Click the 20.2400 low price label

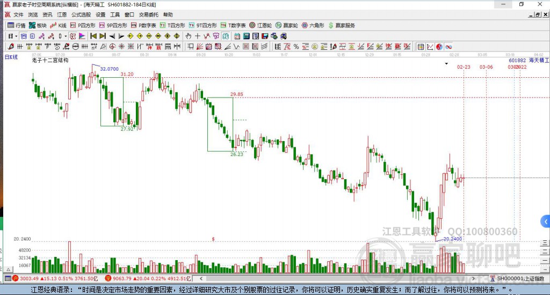tap(452, 239)
